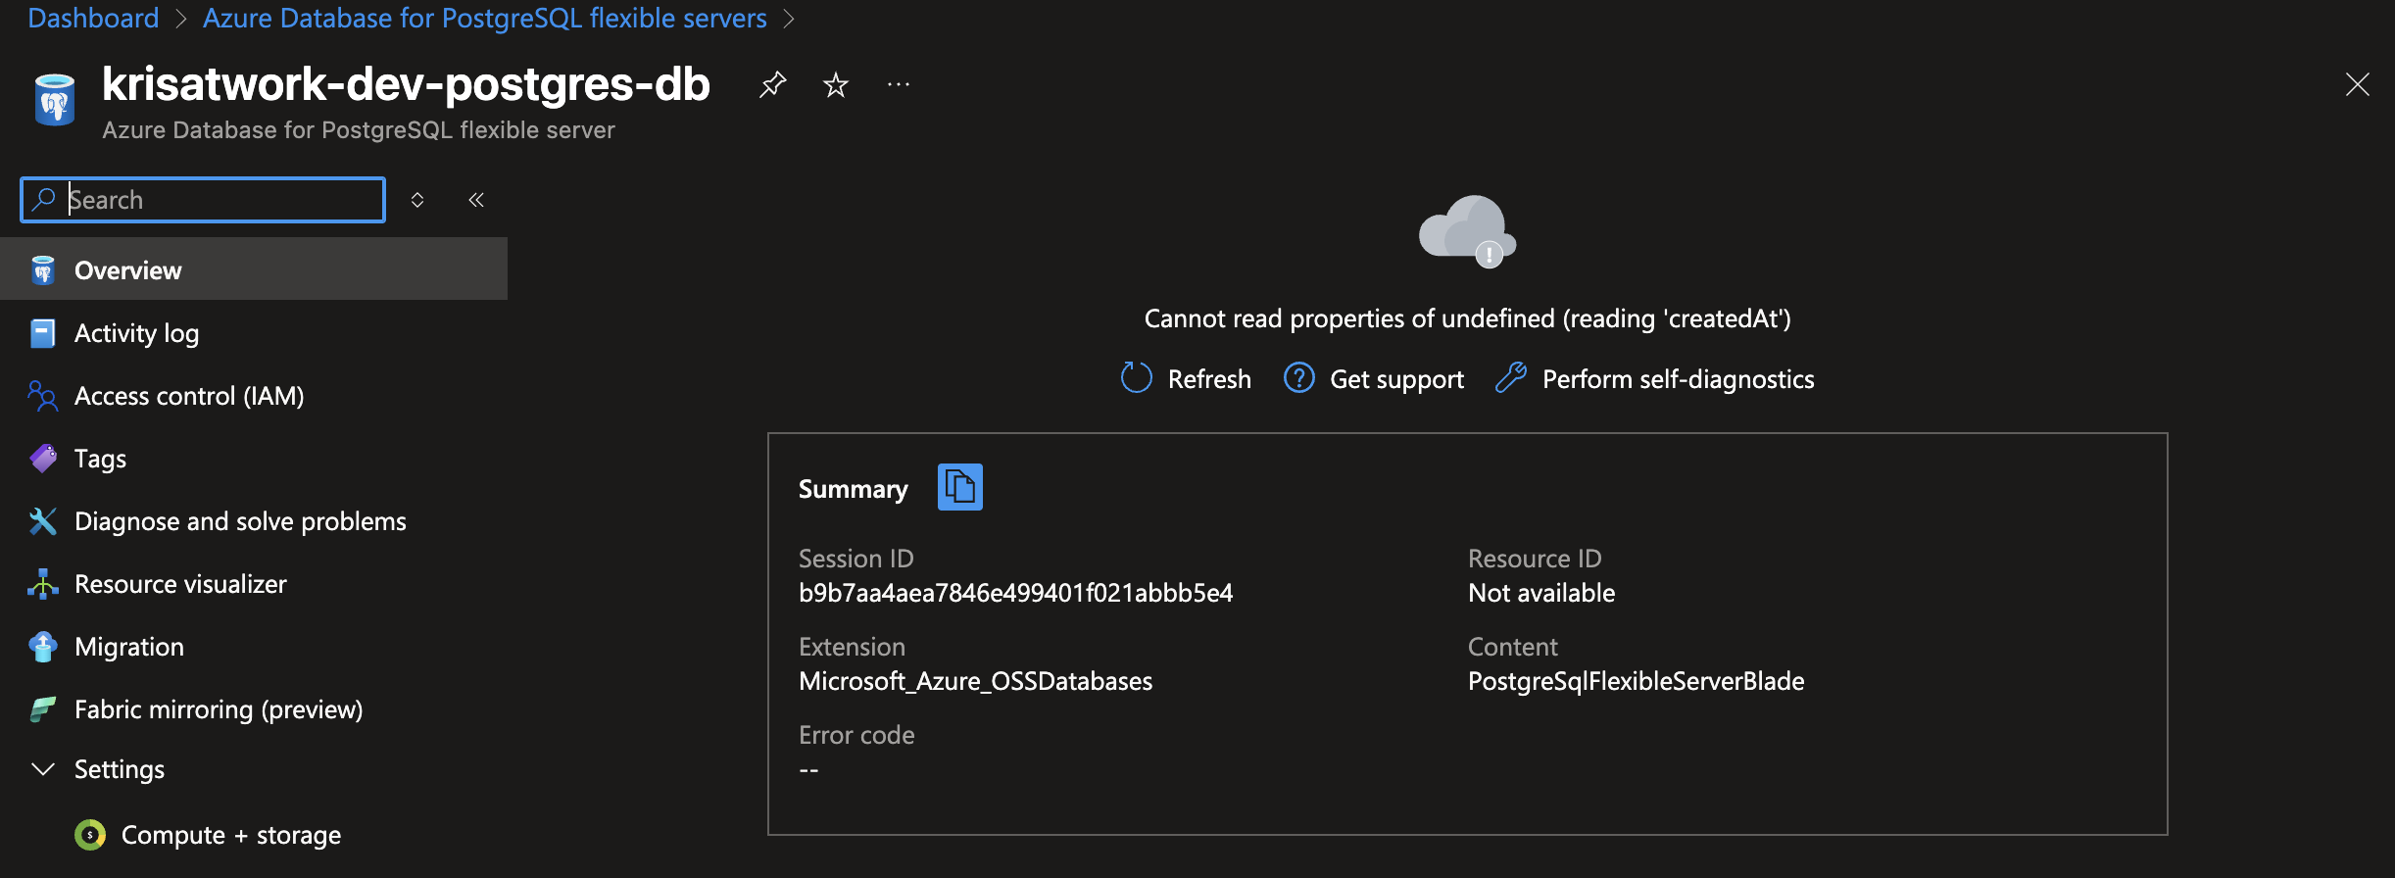Click the self-diagnostics wrench icon

pyautogui.click(x=1511, y=377)
